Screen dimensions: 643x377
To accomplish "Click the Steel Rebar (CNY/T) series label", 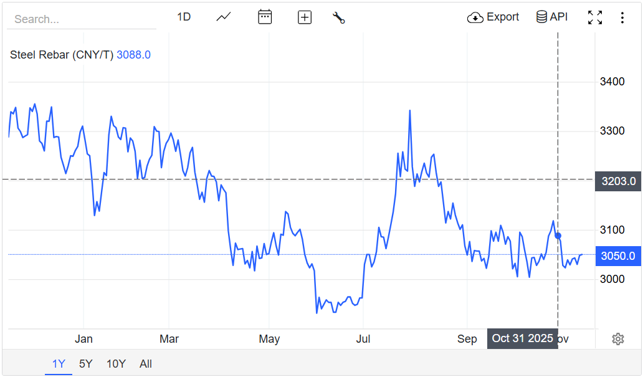I will (x=62, y=55).
